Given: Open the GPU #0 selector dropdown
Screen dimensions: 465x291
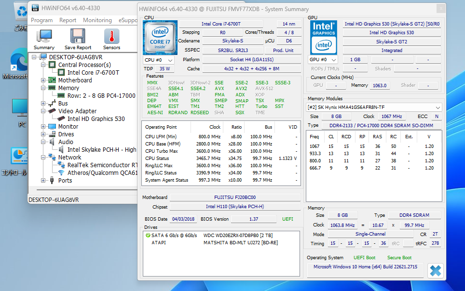Looking at the screenshot, I should coord(324,60).
